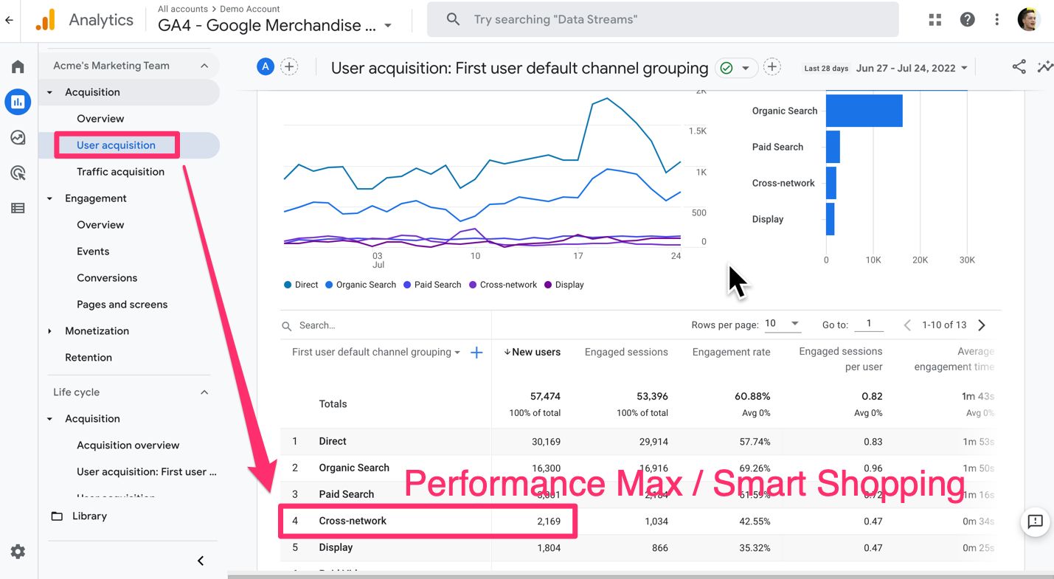Image resolution: width=1054 pixels, height=579 pixels.
Task: Open the Configure table icon in rail
Action: click(18, 208)
